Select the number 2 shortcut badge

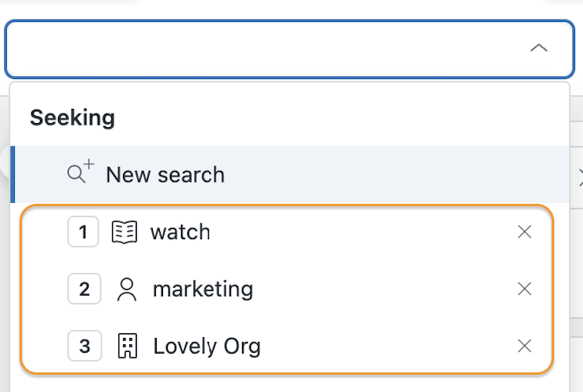[85, 289]
